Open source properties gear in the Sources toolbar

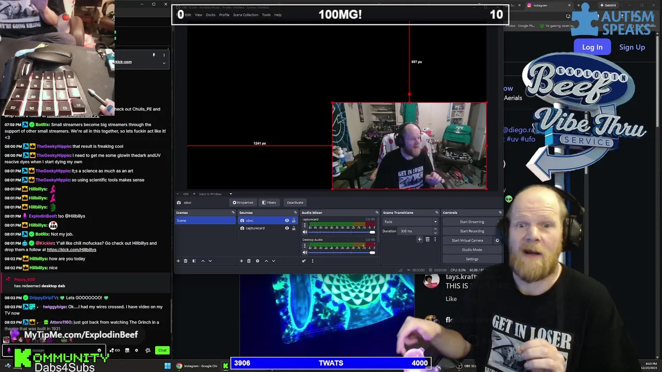tap(258, 261)
